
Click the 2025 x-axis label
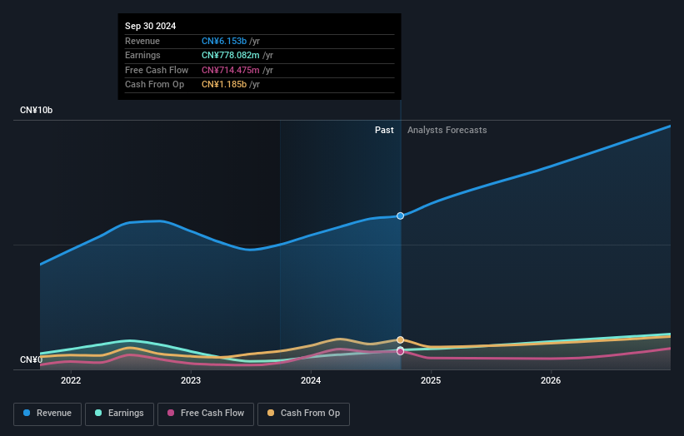431,380
